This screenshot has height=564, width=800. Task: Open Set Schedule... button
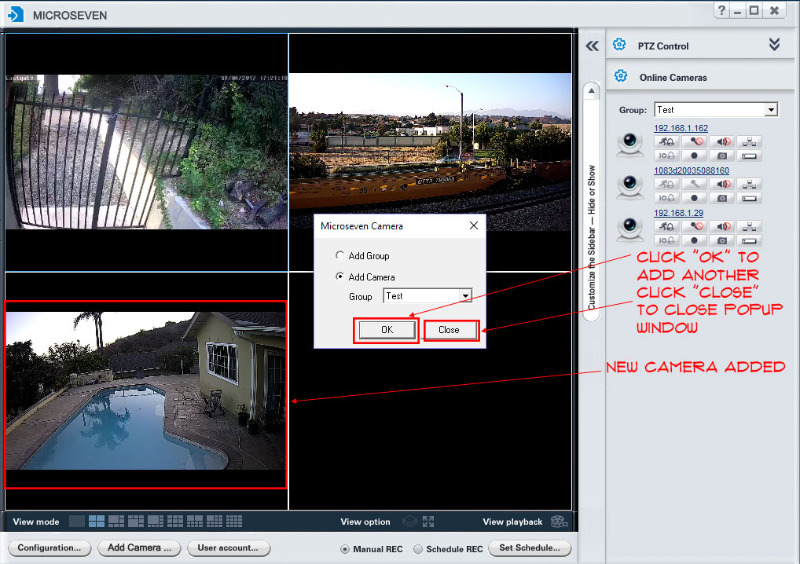tap(530, 548)
